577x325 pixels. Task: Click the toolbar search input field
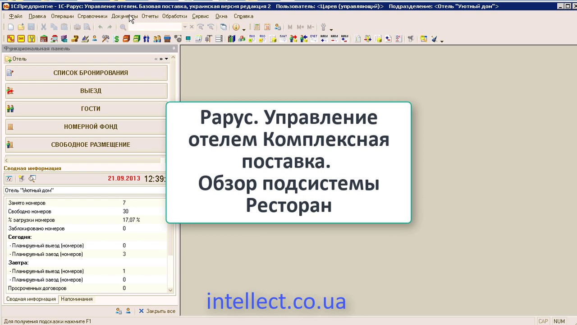[x=155, y=27]
